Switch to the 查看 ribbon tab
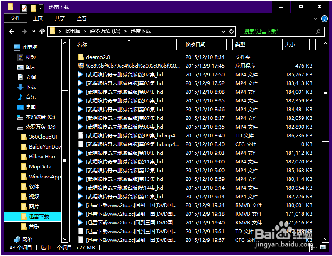This screenshot has height=256, width=332. click(x=81, y=18)
